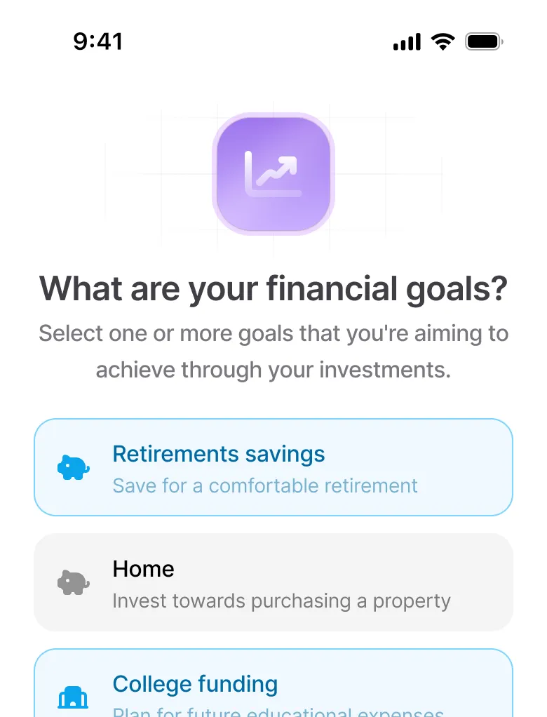Click the battery indicator icon
This screenshot has width=547, height=717.
click(484, 42)
